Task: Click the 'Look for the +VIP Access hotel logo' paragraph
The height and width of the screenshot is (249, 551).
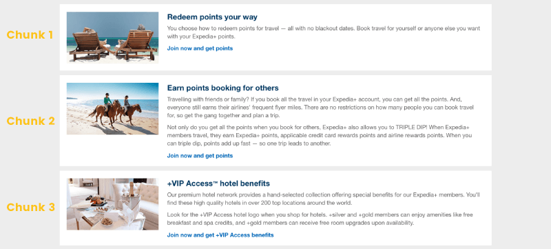Action: coord(321,219)
